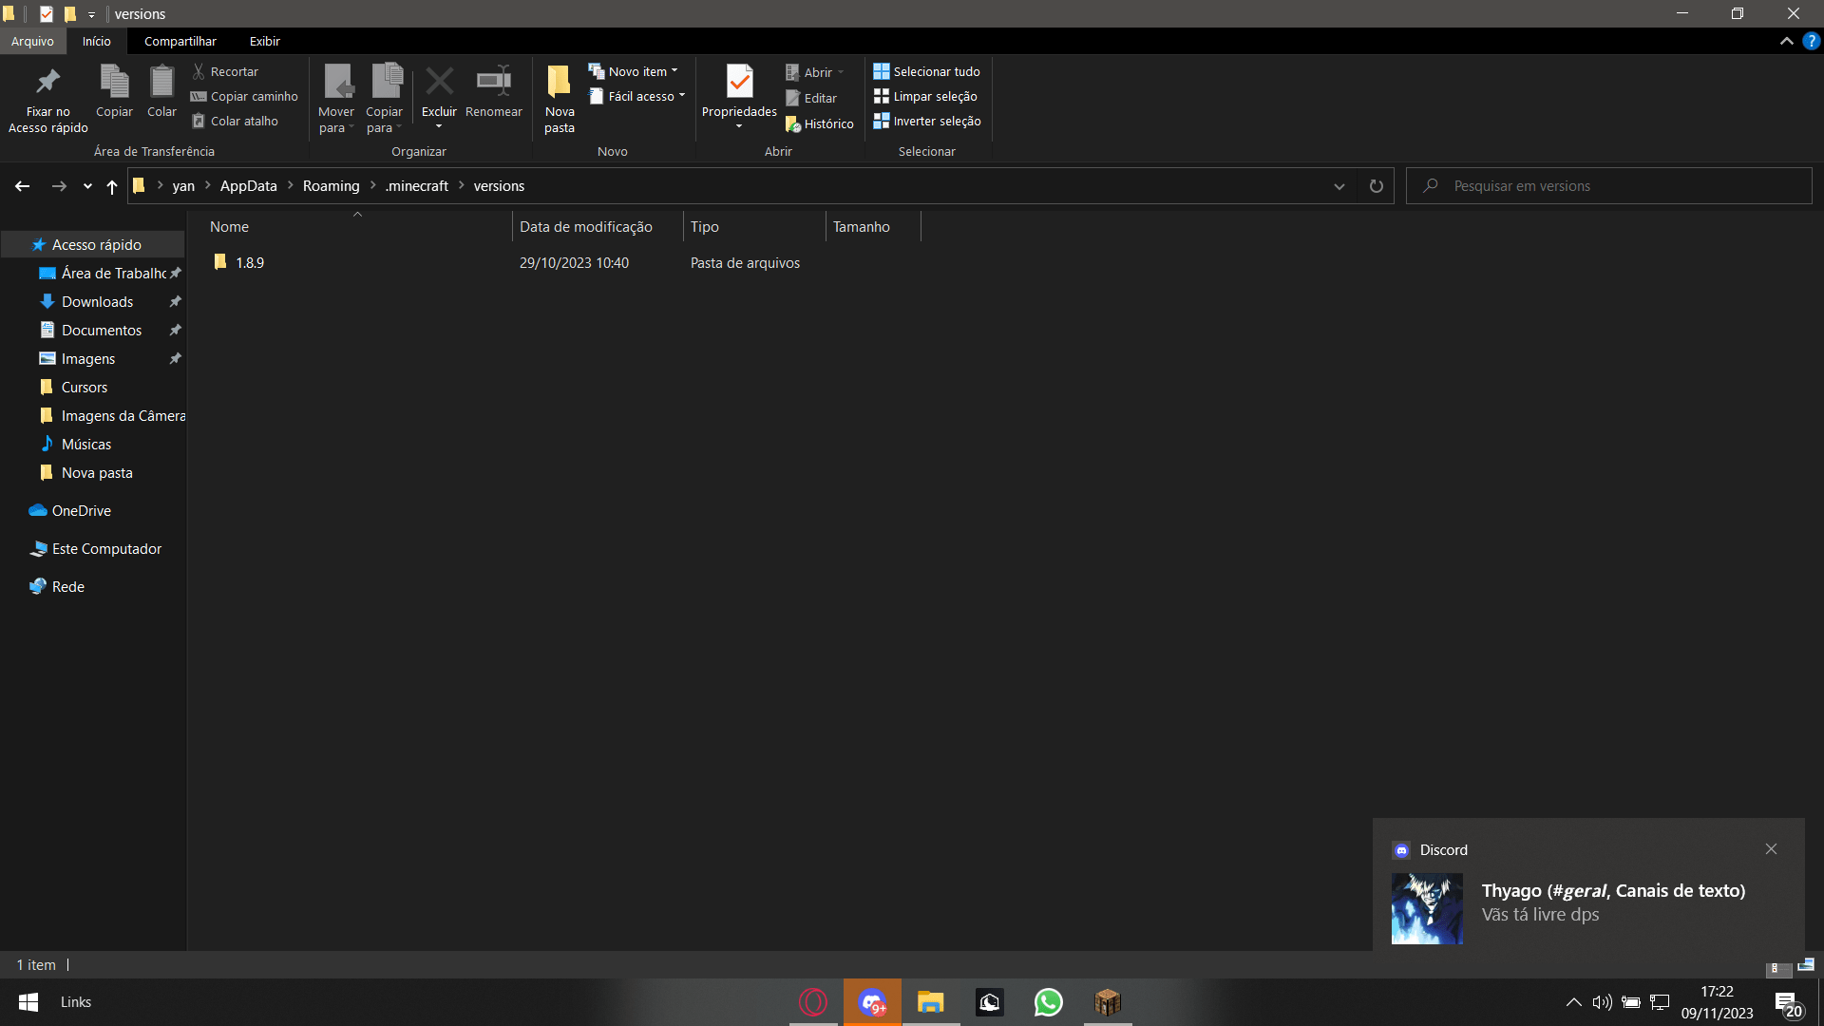Open Documentos in sidebar
1824x1026 pixels.
pyautogui.click(x=93, y=330)
